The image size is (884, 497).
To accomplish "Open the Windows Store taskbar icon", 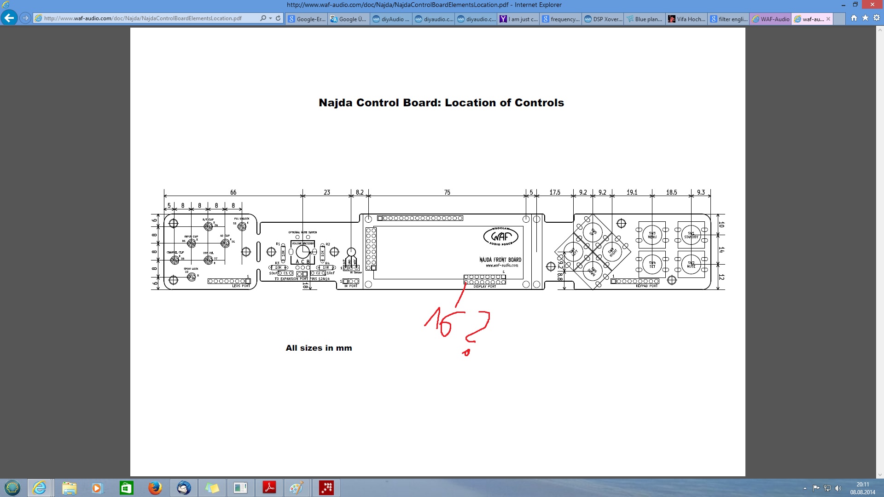I will [x=126, y=488].
